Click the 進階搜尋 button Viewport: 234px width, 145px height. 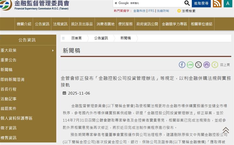[201, 3]
